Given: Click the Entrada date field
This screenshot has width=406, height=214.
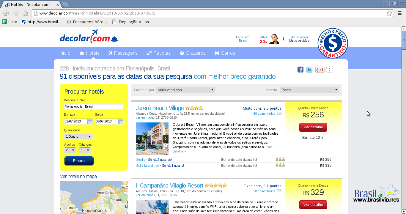Looking at the screenshot, I should pos(75,122).
